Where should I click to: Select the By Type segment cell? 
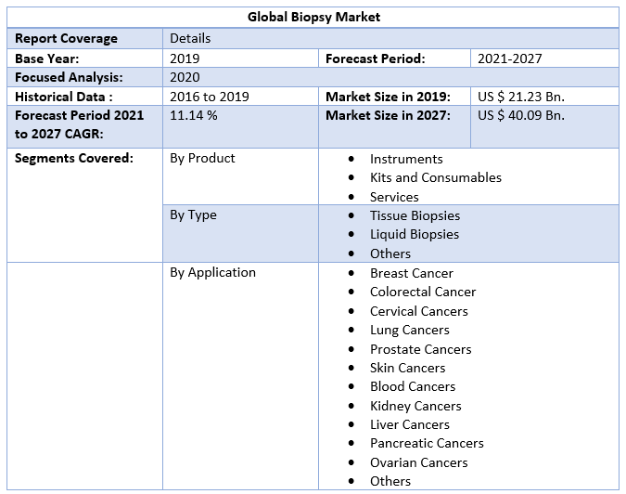(x=193, y=214)
